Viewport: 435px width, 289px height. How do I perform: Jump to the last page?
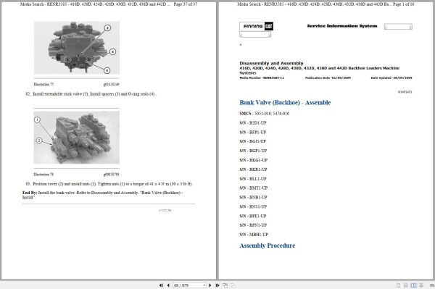coord(217,285)
